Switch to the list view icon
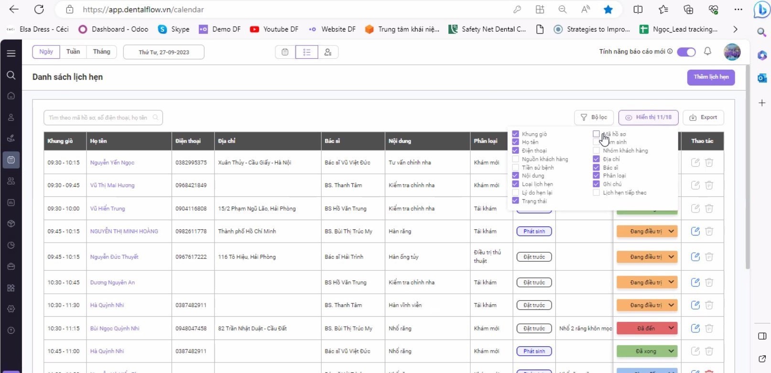Viewport: 771px width, 373px height. (307, 52)
